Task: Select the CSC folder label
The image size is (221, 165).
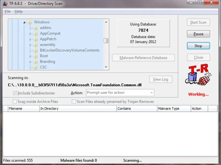Action: (x=43, y=67)
